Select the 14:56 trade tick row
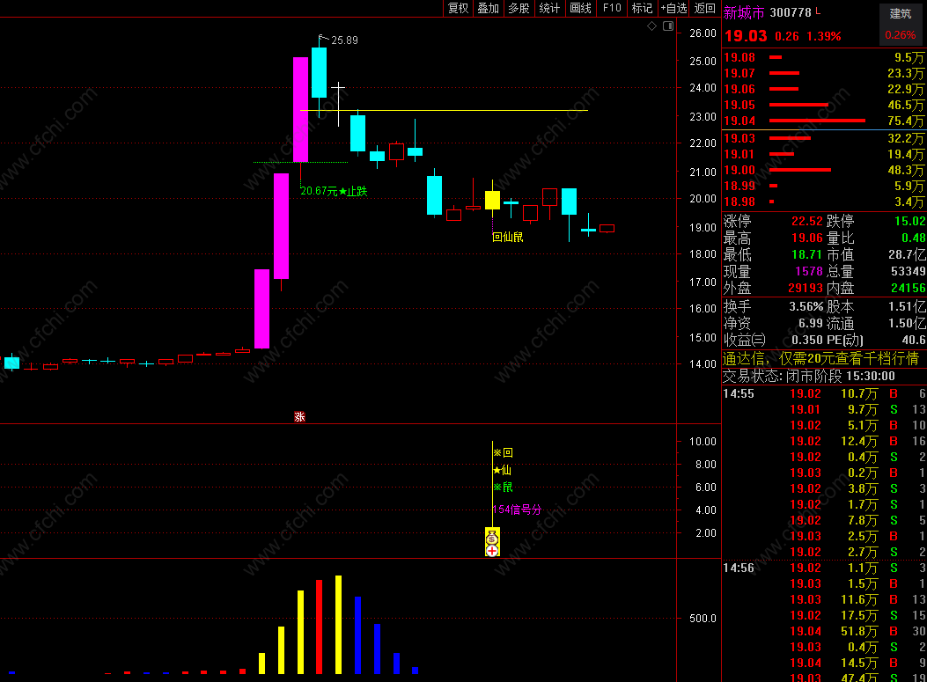Viewport: 927px width, 682px height. tap(824, 568)
